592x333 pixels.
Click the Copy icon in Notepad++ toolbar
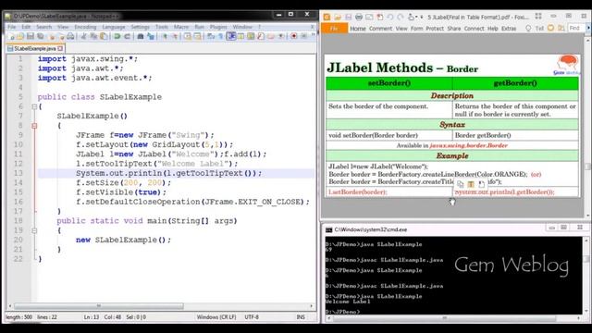click(93, 36)
